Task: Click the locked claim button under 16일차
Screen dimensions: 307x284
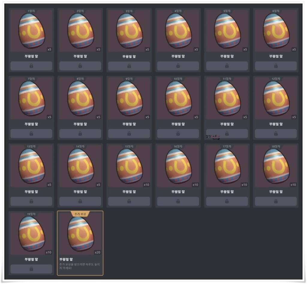Action: 178,201
